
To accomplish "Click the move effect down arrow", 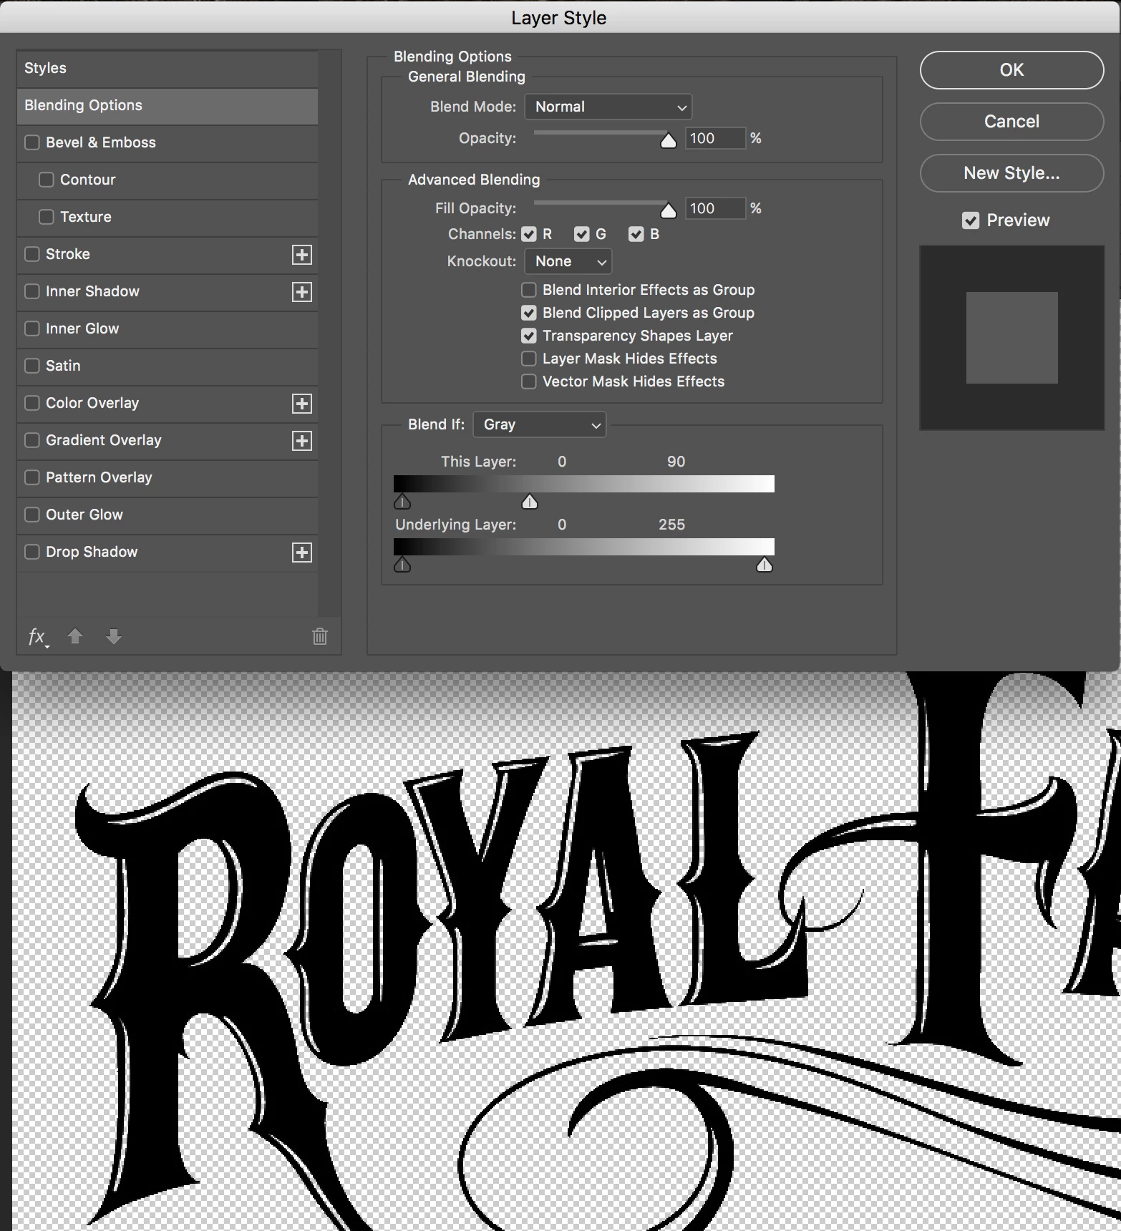I will point(114,636).
